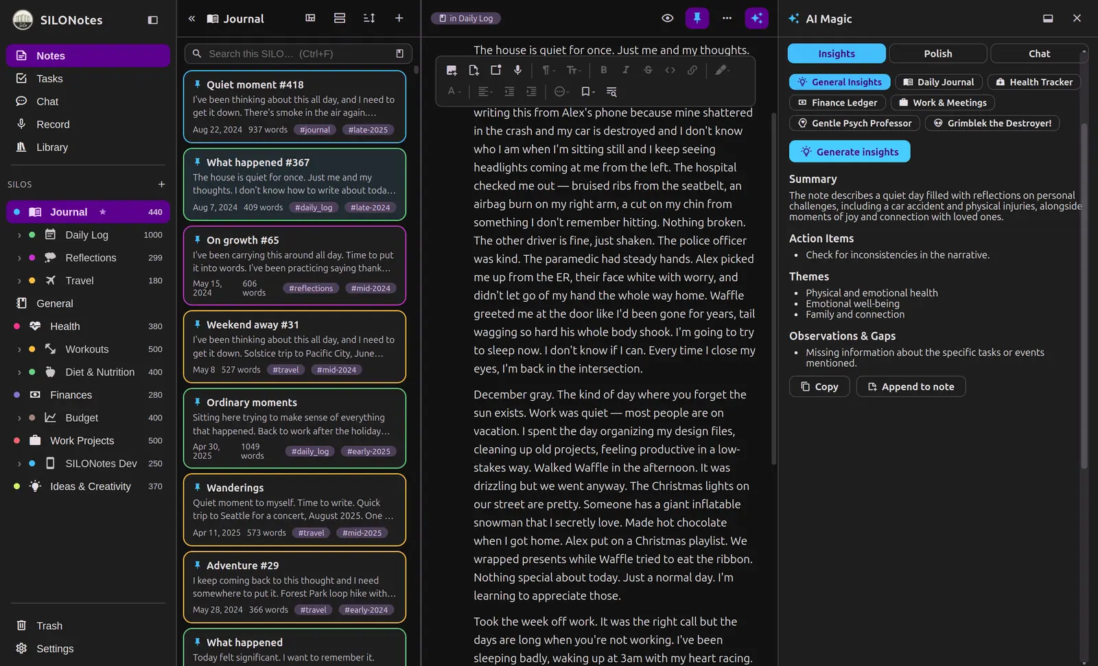
Task: Append insights to note
Action: click(x=910, y=386)
